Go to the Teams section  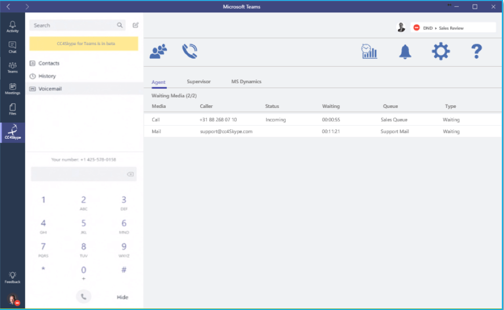(x=12, y=68)
